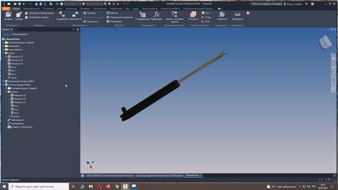This screenshot has width=338, height=190.
Task: Click the Windows taskbar search box
Action: point(39,186)
